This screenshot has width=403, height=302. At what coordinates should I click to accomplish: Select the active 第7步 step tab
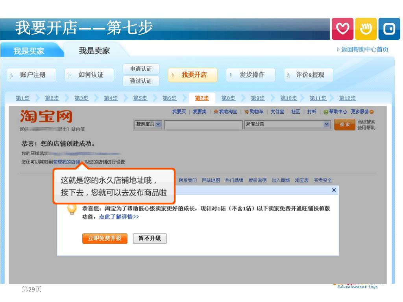tap(202, 98)
